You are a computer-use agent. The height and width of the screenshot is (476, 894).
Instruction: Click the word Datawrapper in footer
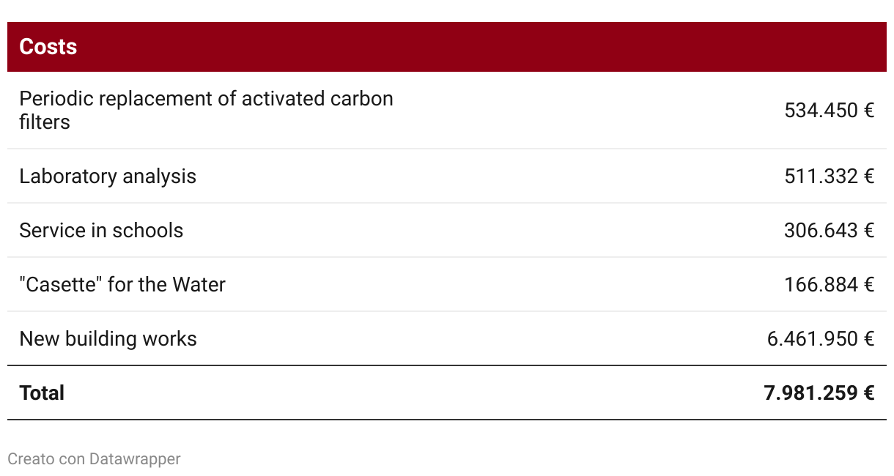tap(135, 459)
